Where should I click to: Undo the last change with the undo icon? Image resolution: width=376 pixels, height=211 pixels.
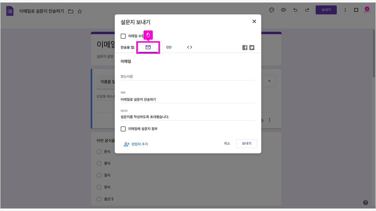[x=295, y=10]
